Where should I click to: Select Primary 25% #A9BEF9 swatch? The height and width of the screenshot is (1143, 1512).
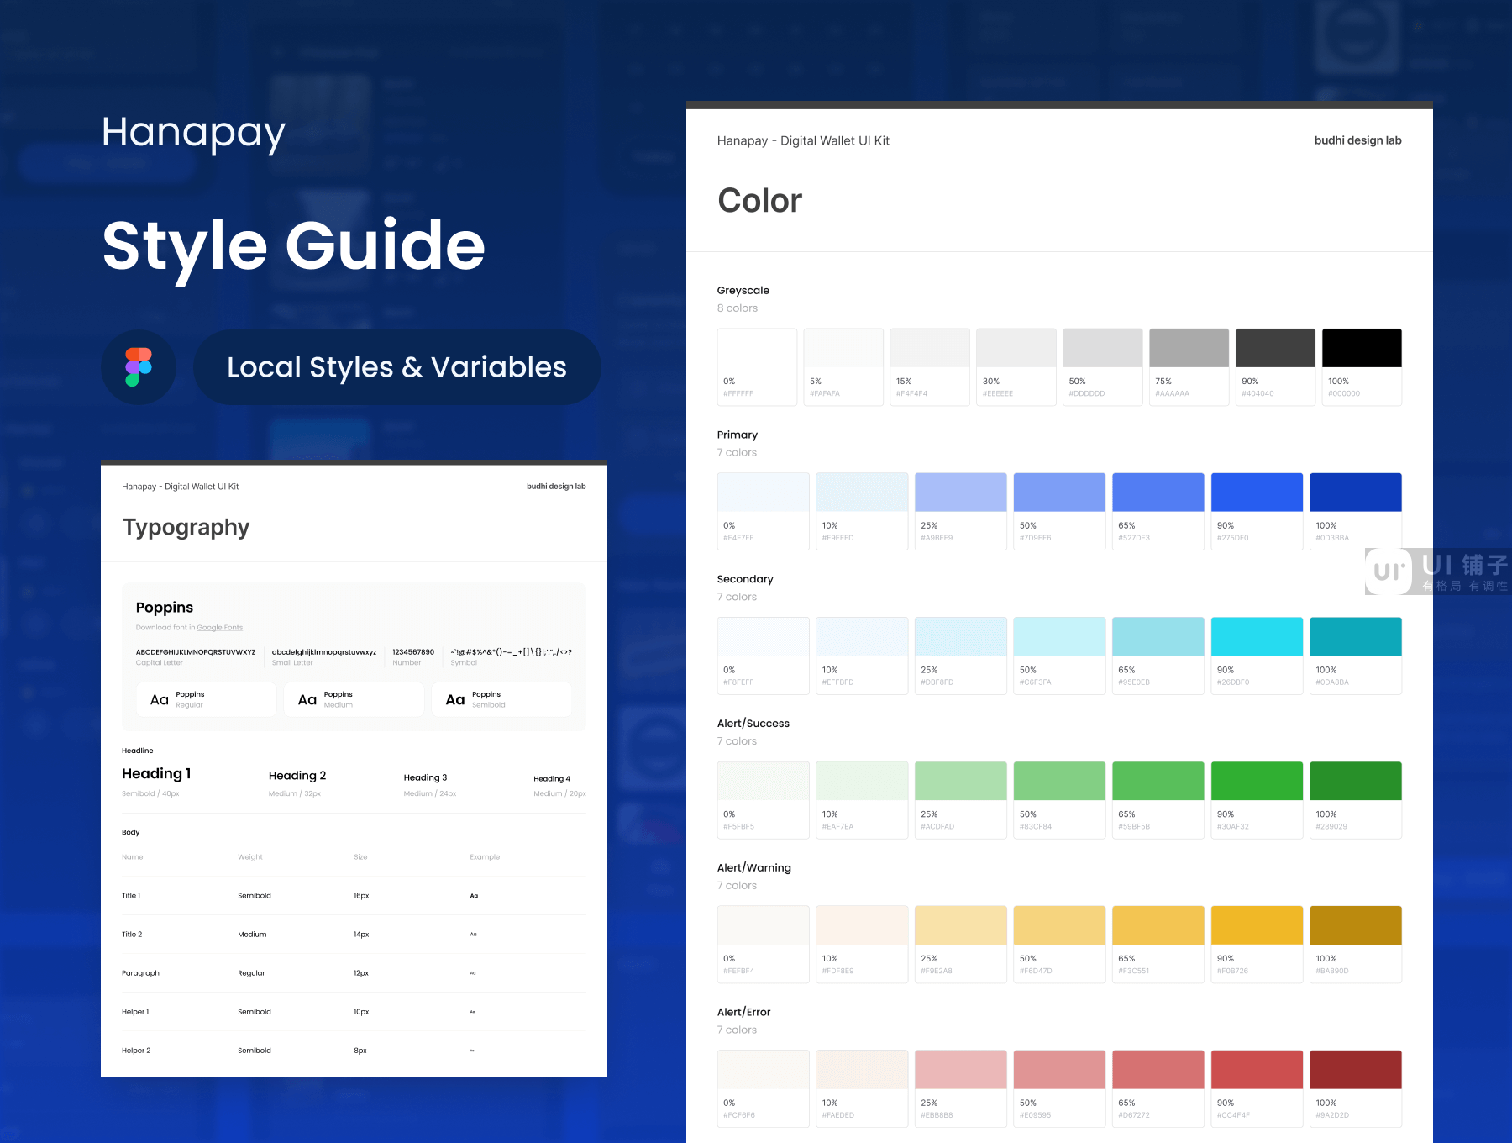[961, 512]
